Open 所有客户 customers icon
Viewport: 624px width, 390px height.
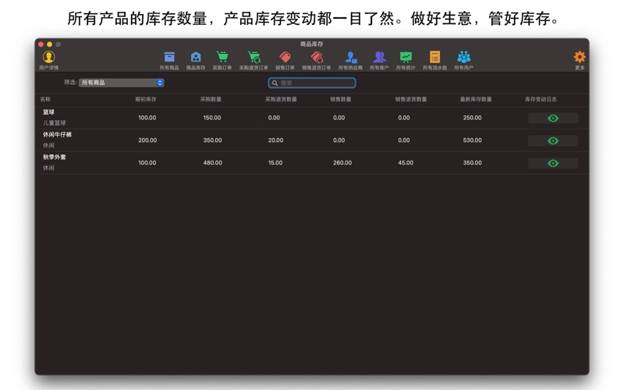pos(379,57)
